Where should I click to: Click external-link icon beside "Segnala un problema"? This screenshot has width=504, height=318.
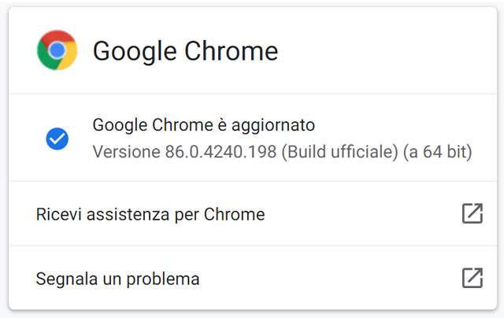472,278
